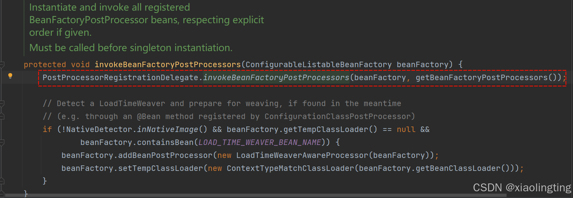Click the italic invokeBeanFactoryPostProcessors static call
Viewport: 573px width, 198px height.
click(276, 78)
